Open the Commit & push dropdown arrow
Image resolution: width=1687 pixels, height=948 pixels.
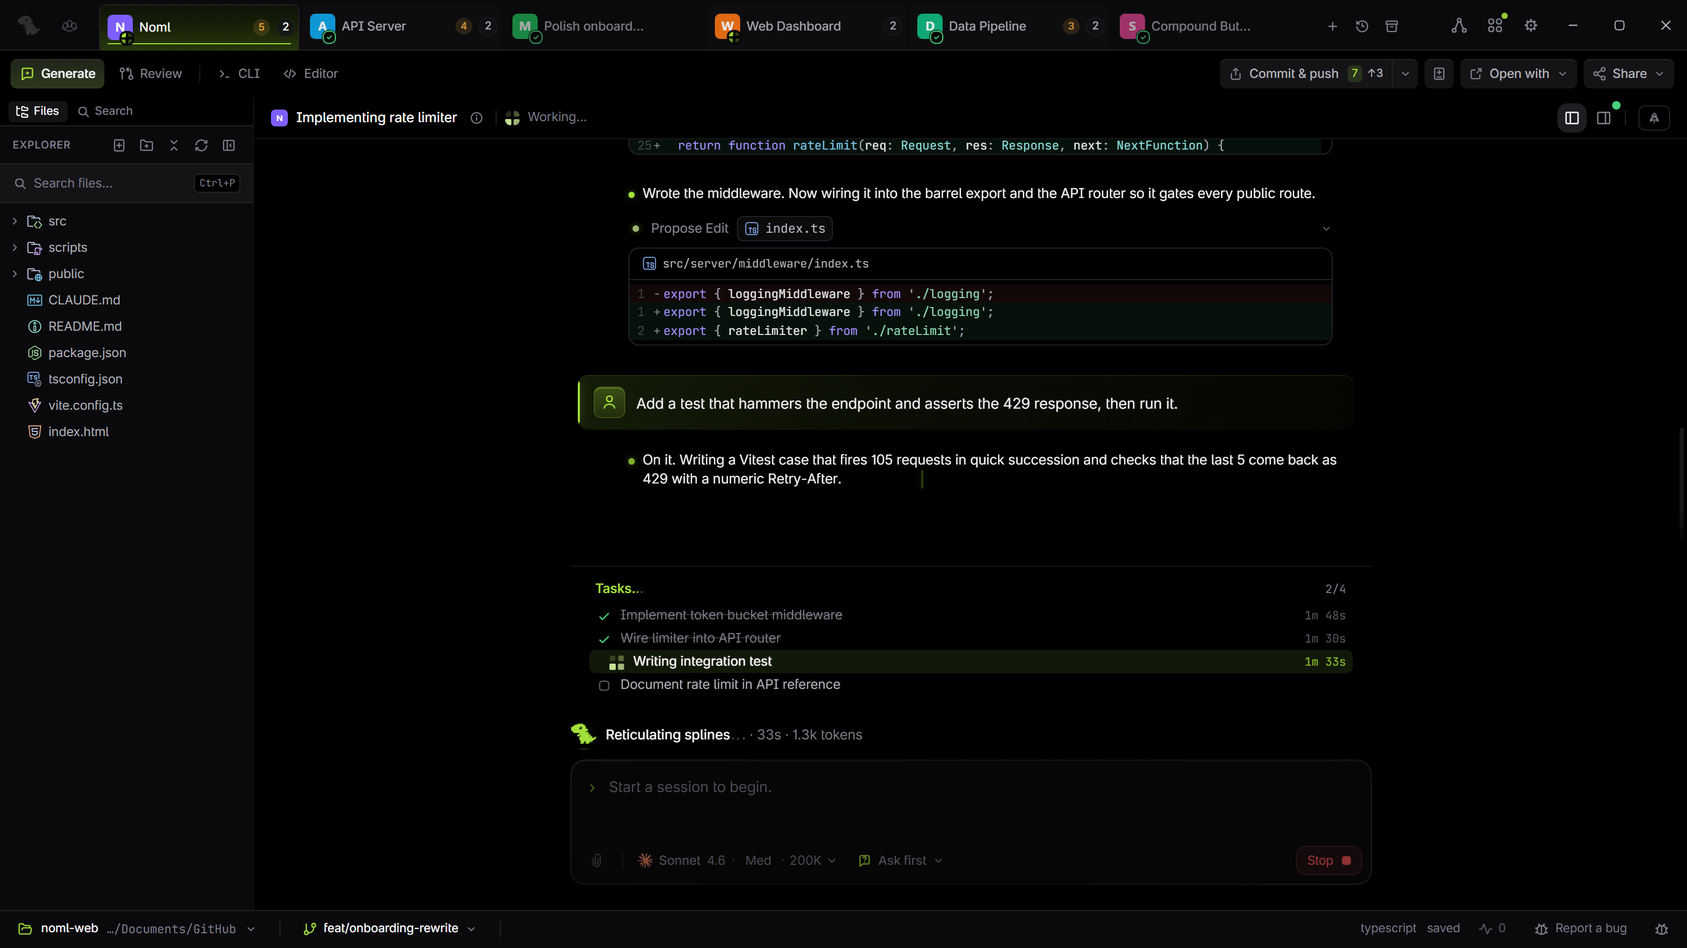coord(1405,73)
